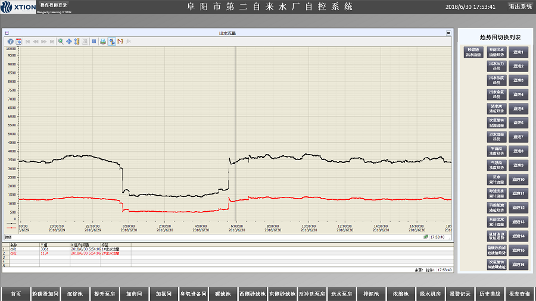Image resolution: width=536 pixels, height=301 pixels.
Task: Click the vertical cursor line on chart
Action: (x=235, y=134)
